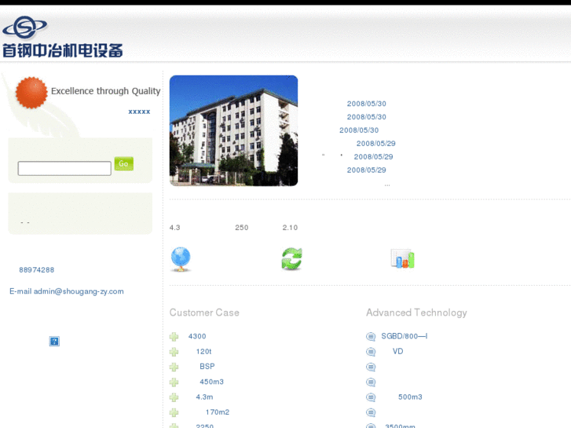Click the ellipsis more link below the news dates
The image size is (571, 428).
(387, 185)
